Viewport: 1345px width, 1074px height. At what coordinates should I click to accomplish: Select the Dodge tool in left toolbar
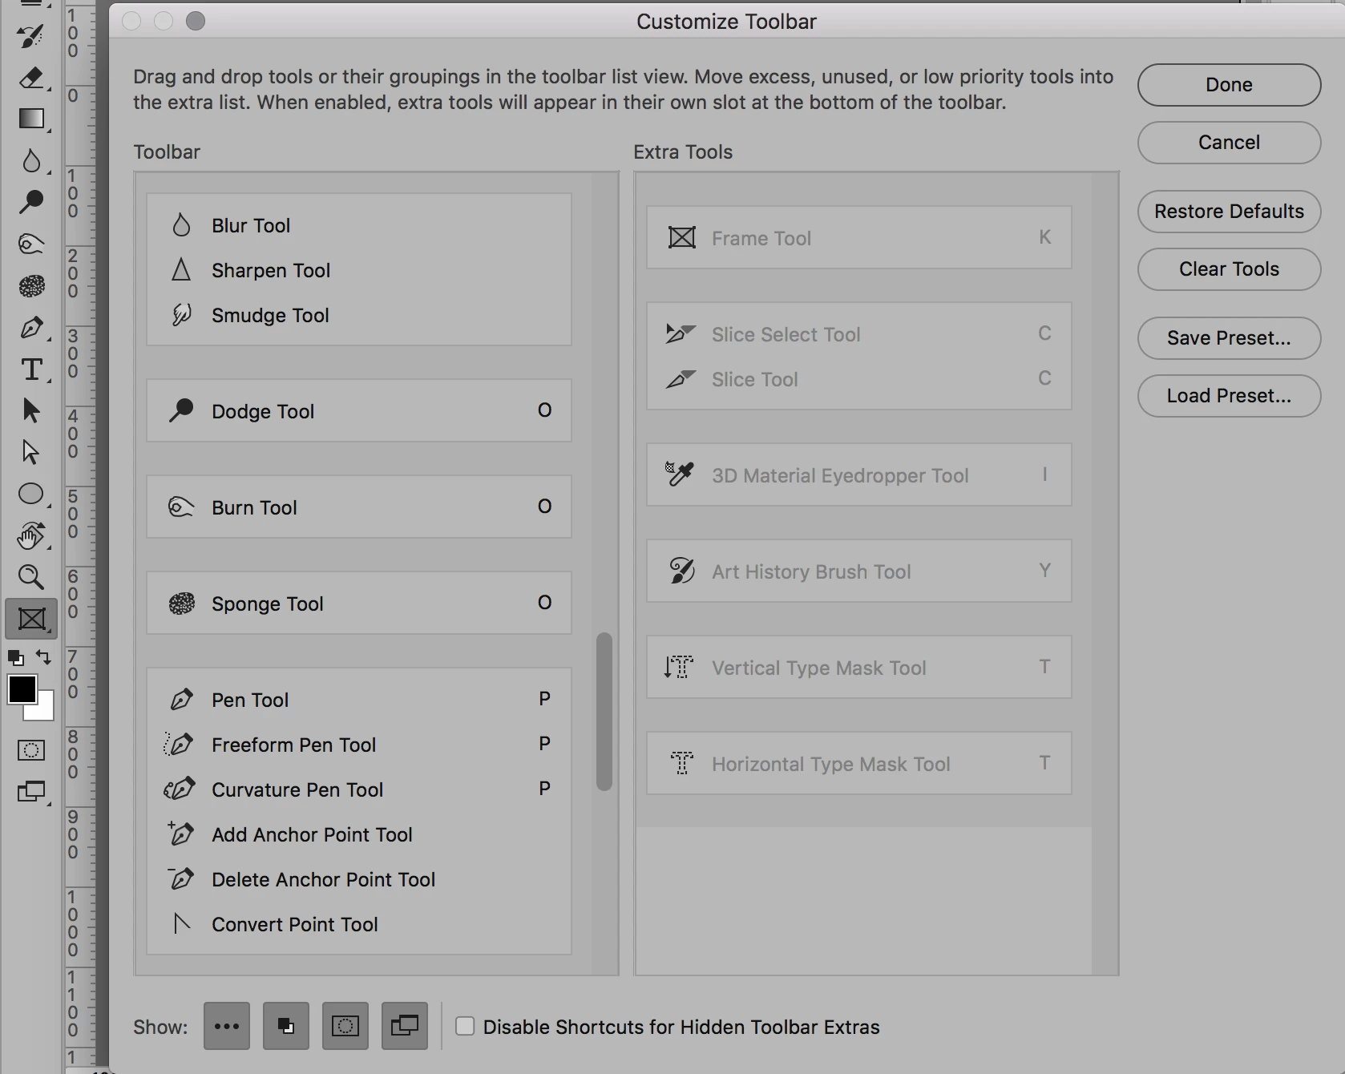click(x=30, y=202)
